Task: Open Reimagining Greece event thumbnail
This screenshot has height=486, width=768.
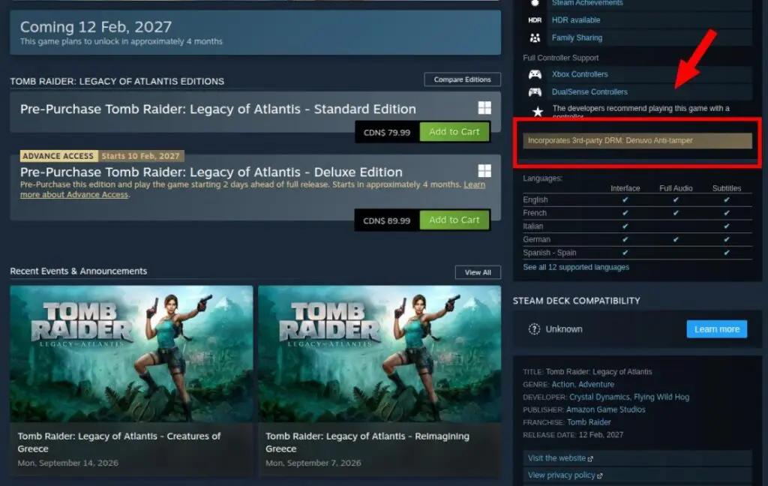Action: [x=379, y=354]
